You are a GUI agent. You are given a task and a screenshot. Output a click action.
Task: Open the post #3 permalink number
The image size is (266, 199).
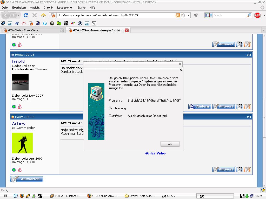pos(249,55)
